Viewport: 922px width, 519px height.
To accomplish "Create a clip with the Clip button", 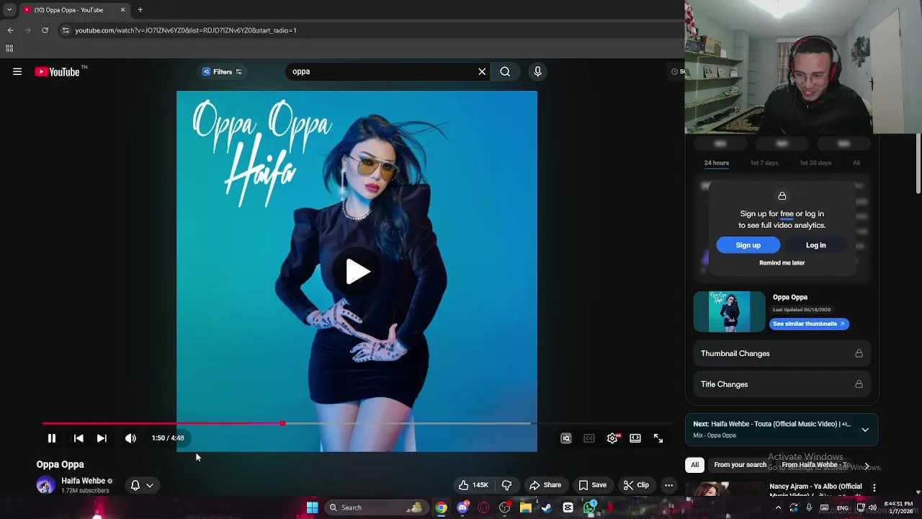I will coord(636,485).
